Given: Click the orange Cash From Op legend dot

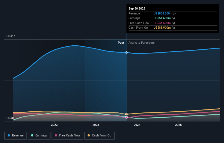Looking at the screenshot, I should tap(89, 135).
